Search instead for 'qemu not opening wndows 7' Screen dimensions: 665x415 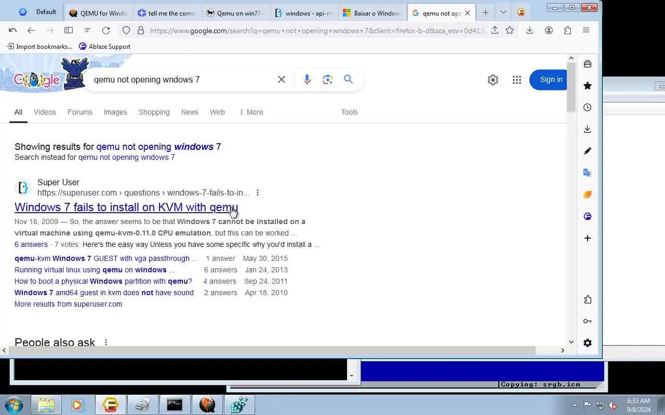click(x=127, y=157)
